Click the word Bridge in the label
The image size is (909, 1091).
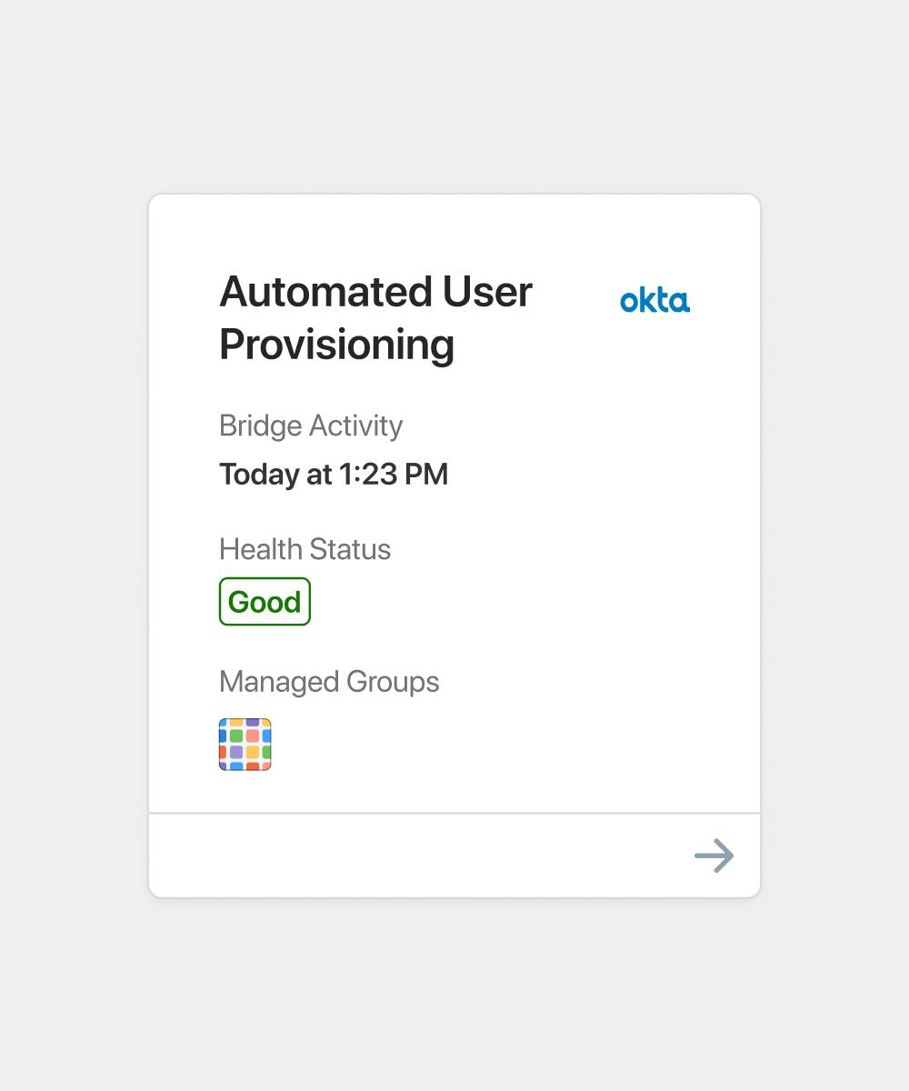tap(259, 425)
